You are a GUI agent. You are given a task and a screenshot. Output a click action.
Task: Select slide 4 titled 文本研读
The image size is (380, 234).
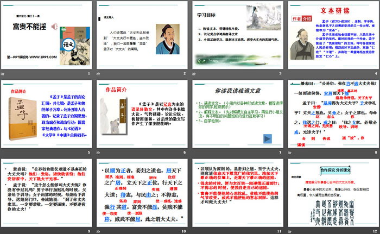[333, 35]
